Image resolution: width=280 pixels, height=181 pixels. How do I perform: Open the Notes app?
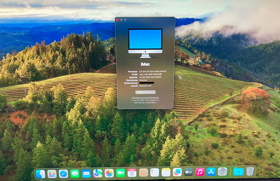(166, 172)
